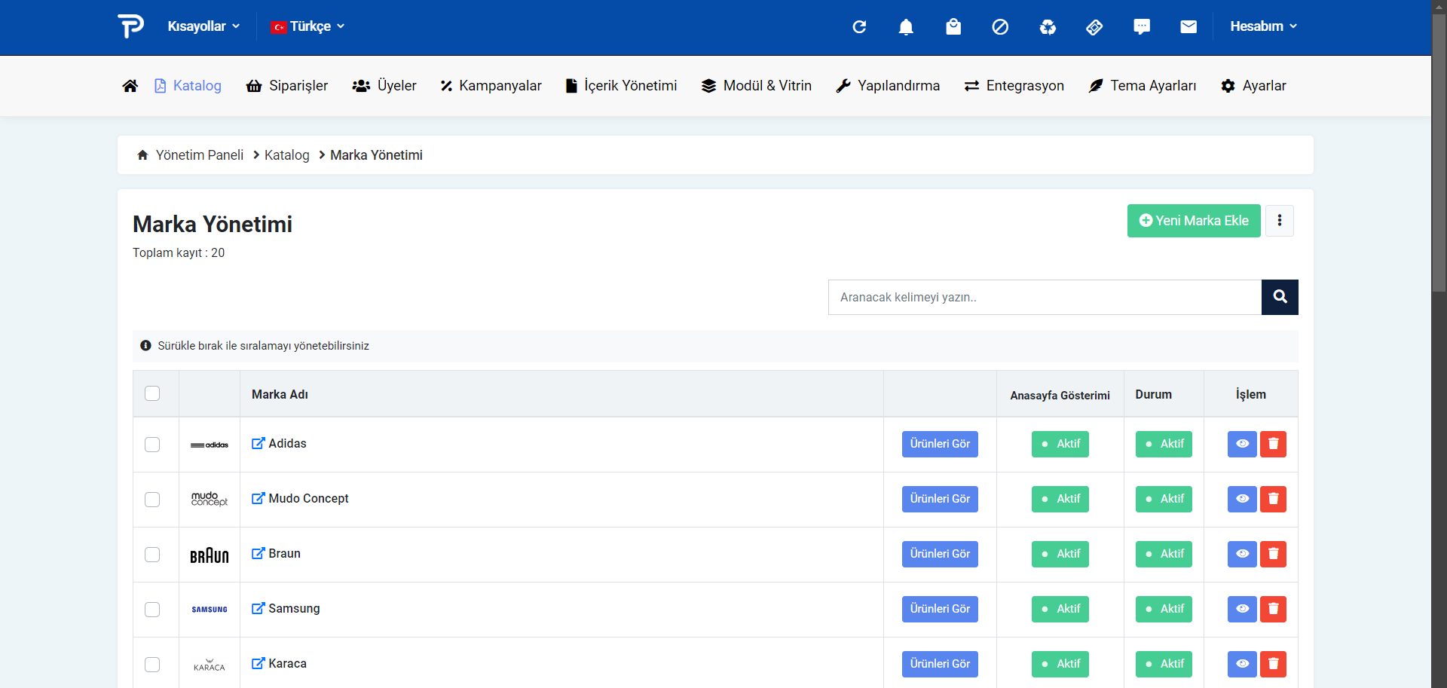Click the ticket icon in top bar
This screenshot has height=688, width=1447.
pos(1094,27)
